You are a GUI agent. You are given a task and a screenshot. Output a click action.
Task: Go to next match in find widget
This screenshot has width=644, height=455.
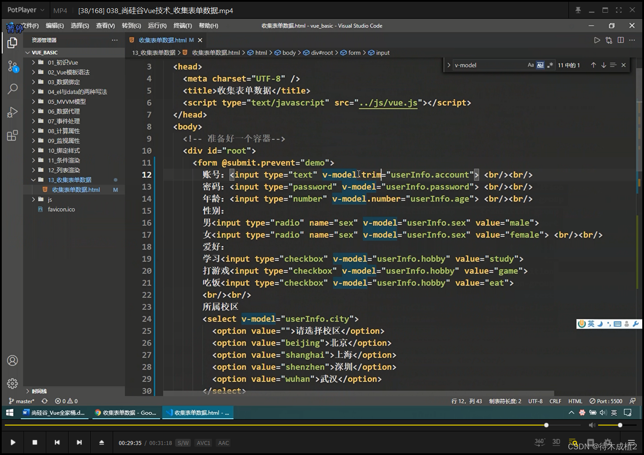[603, 65]
